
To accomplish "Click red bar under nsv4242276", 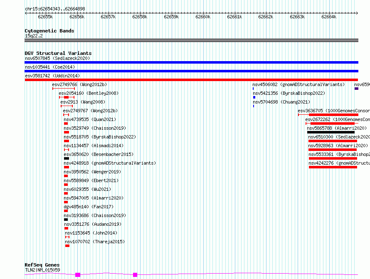I will click(x=333, y=167).
